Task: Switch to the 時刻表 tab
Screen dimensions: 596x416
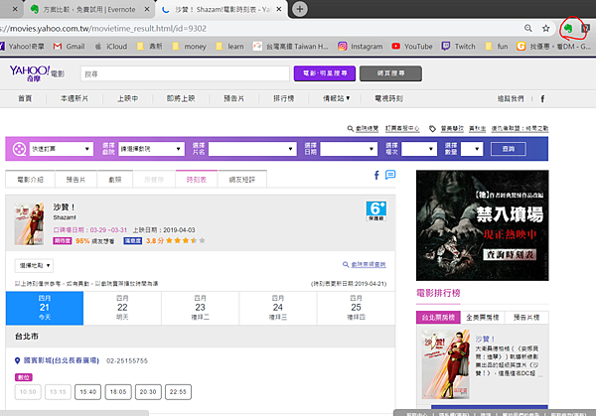Action: (197, 180)
